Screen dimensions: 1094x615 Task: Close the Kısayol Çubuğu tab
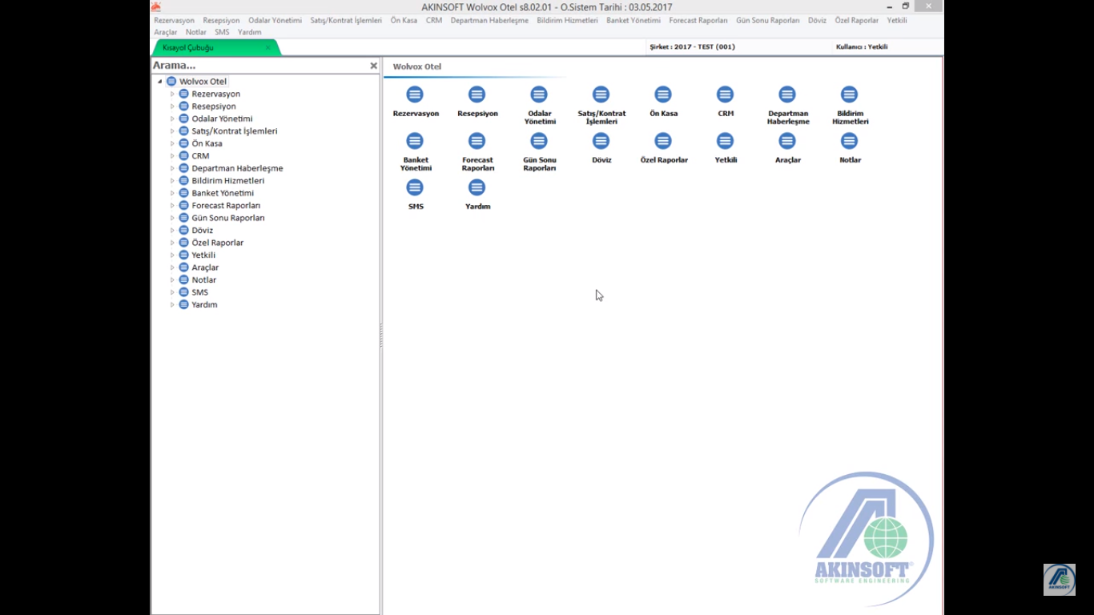coord(267,48)
